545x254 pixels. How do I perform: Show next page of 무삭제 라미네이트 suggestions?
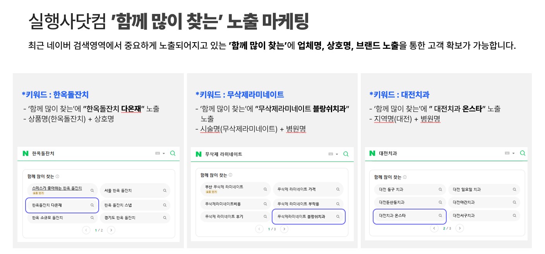pos(284,229)
